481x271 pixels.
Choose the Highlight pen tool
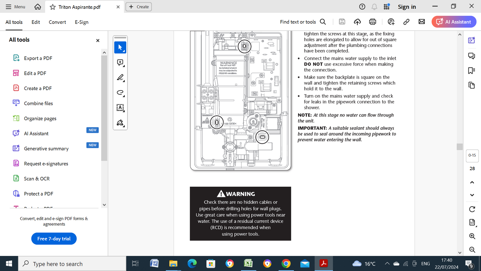[120, 78]
